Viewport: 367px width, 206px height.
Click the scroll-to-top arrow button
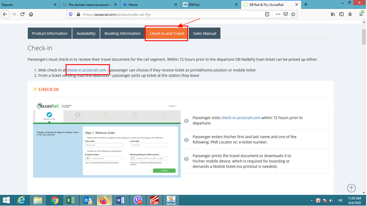[x=351, y=188]
